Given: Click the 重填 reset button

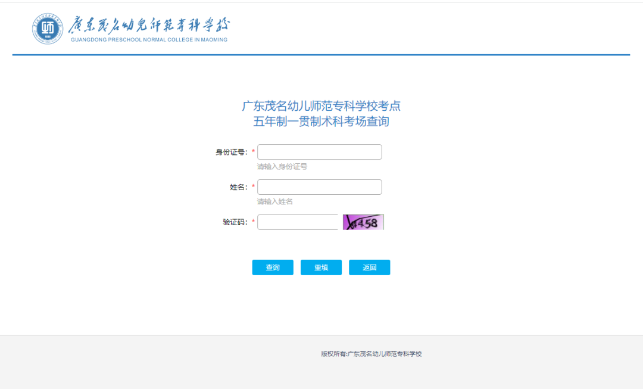Looking at the screenshot, I should 321,267.
